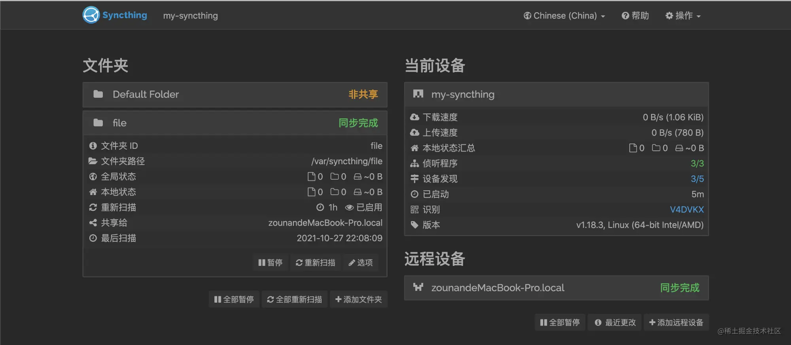791x345 pixels.
Task: Click the download cloud icon beside 下载速度
Action: pyautogui.click(x=414, y=117)
